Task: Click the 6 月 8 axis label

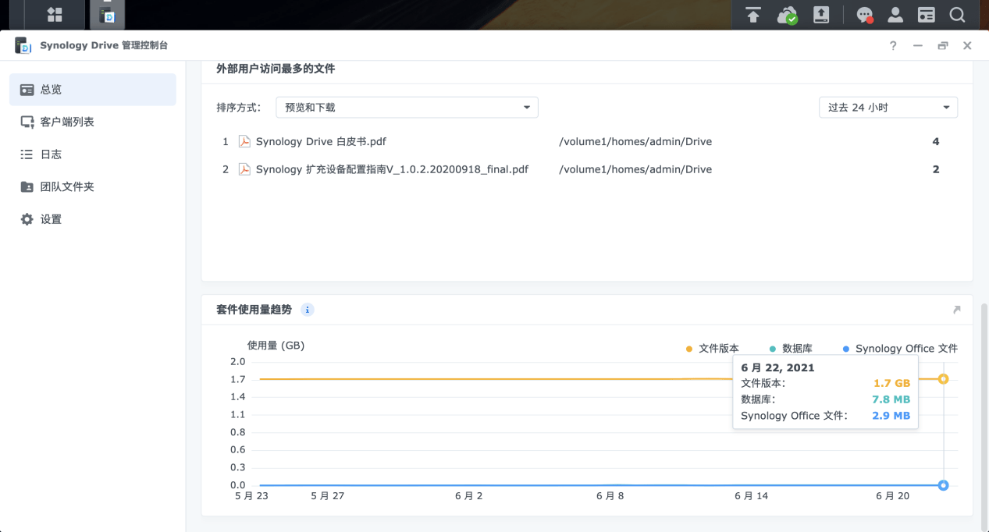Action: click(x=610, y=496)
